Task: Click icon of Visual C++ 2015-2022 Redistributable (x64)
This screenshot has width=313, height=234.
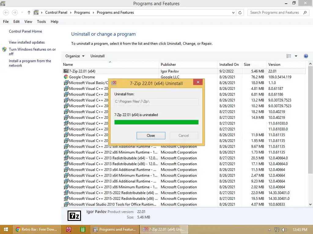Action: pyautogui.click(x=66, y=193)
